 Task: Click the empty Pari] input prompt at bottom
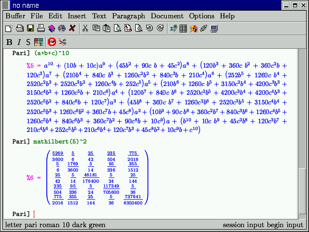point(34,214)
